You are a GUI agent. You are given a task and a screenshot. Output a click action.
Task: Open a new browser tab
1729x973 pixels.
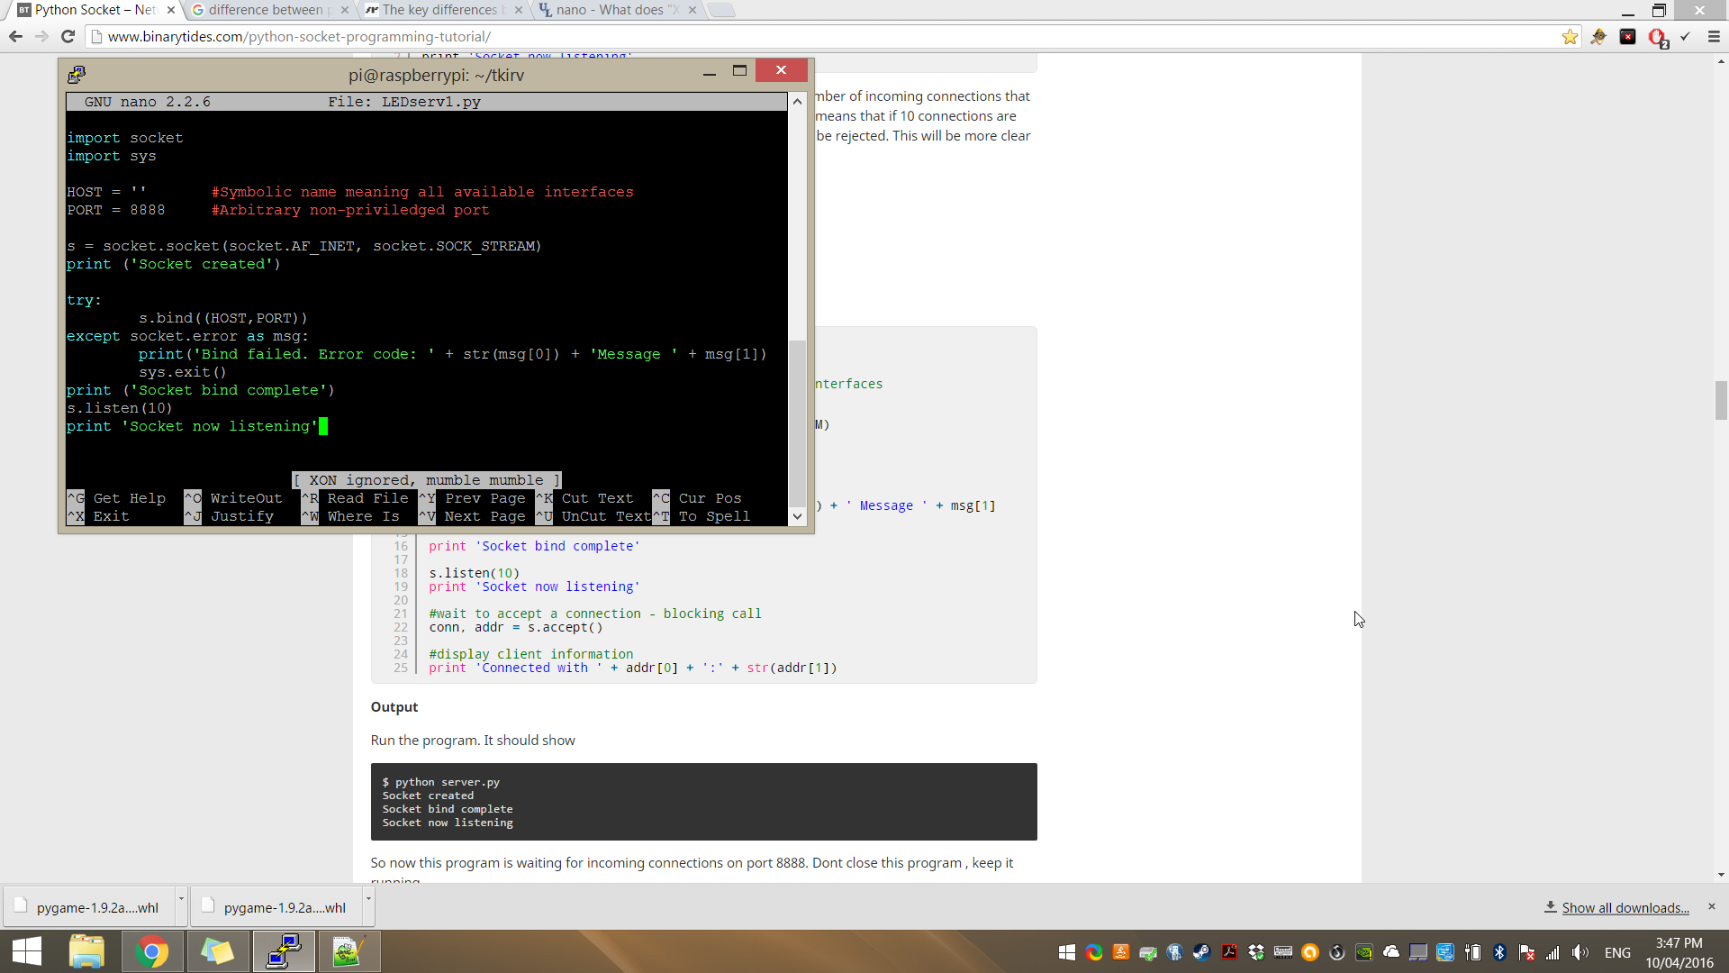coord(721,10)
